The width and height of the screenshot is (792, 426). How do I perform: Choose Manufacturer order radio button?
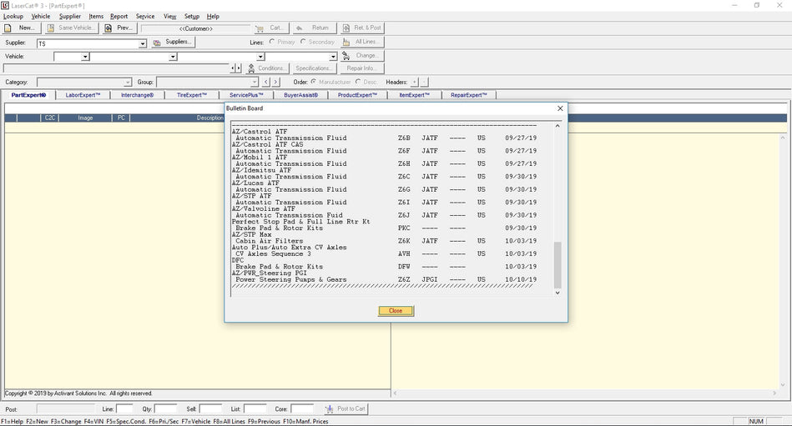(314, 82)
